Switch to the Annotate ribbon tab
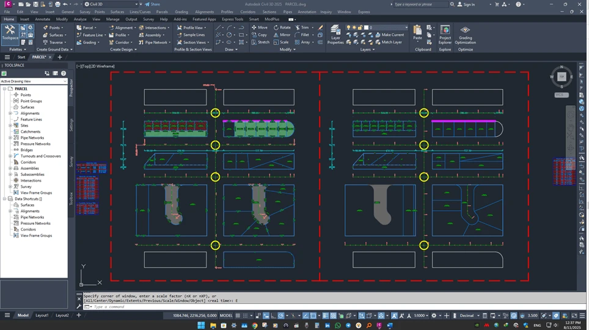The height and width of the screenshot is (330, 589). (x=43, y=19)
